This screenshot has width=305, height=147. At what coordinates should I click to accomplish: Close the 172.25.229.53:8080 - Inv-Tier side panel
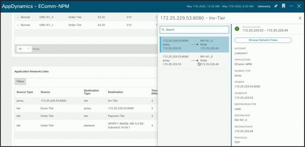pos(300,18)
